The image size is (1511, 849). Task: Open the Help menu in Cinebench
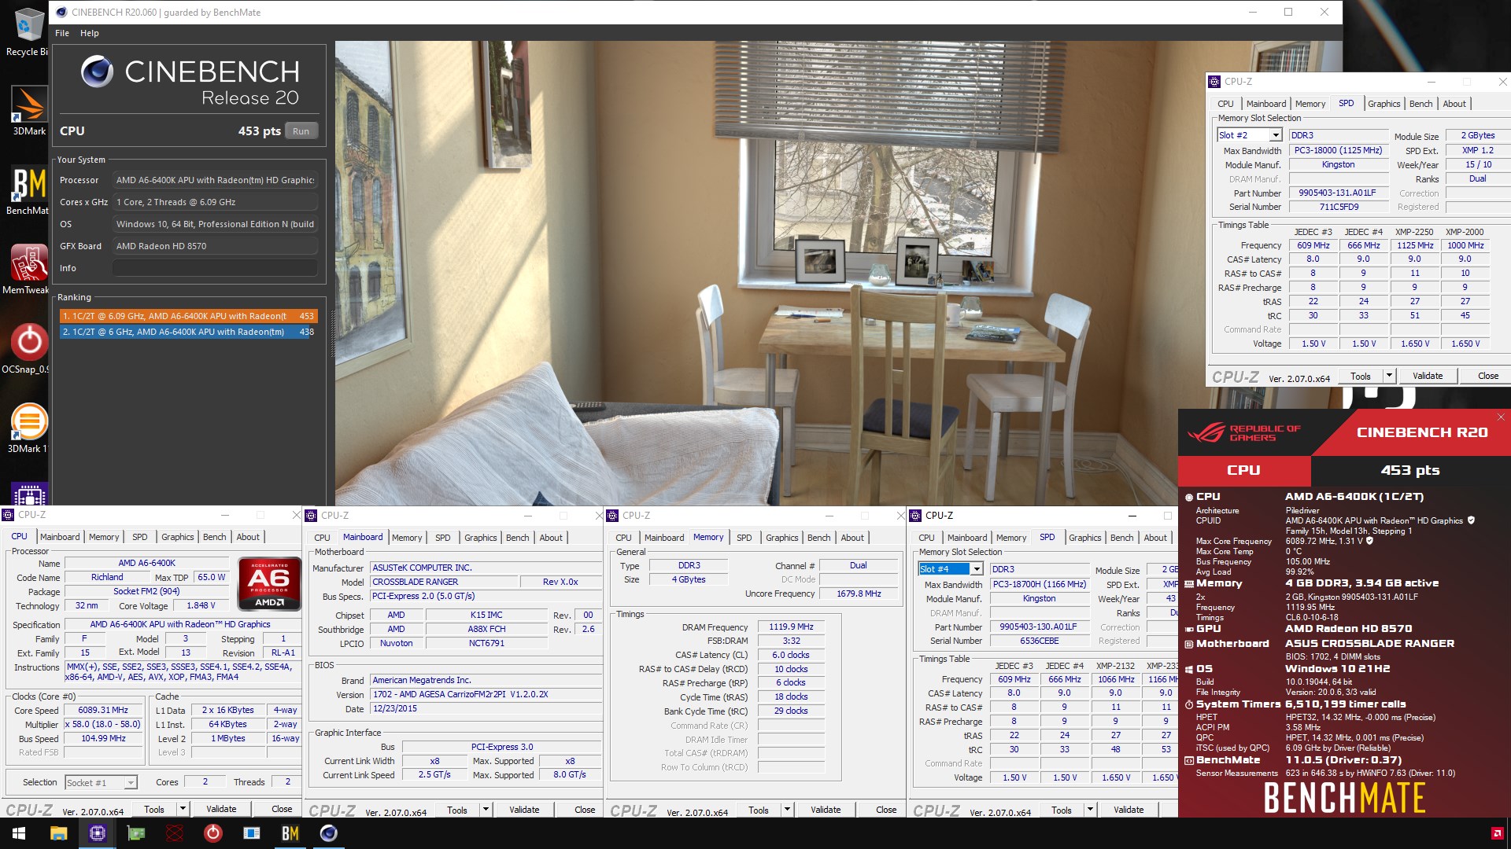pyautogui.click(x=90, y=33)
